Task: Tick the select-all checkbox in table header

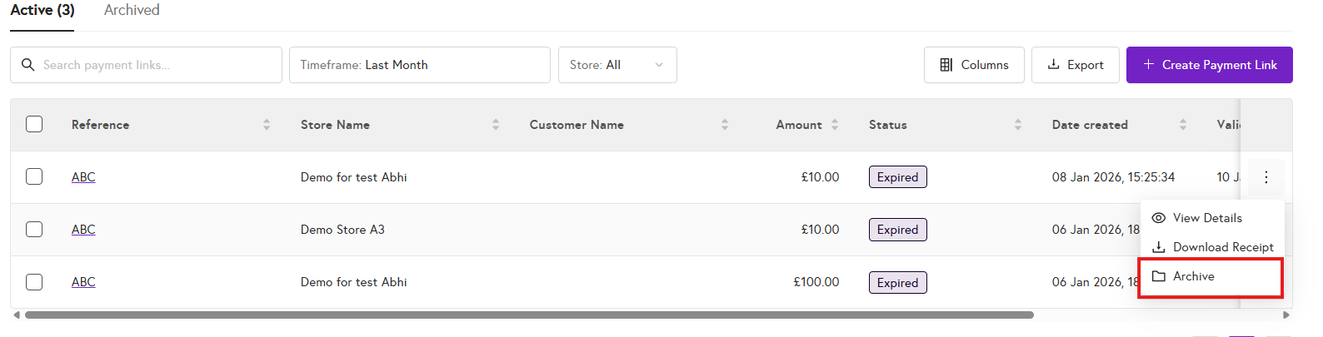Action: (34, 124)
